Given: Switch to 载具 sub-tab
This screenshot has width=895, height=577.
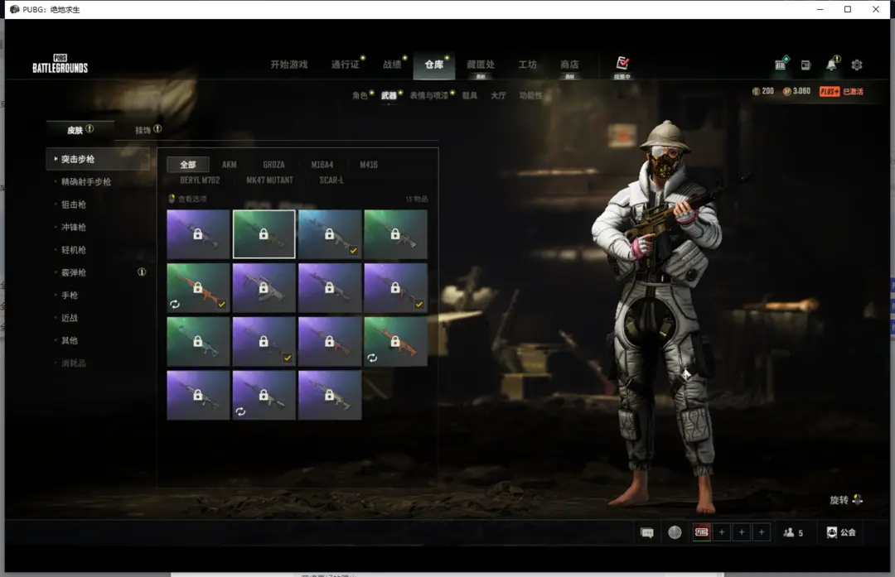Looking at the screenshot, I should [x=470, y=95].
